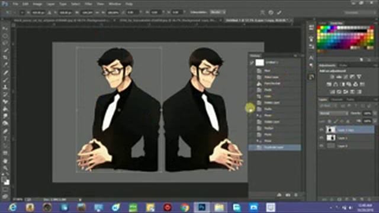Screen dimensions: 379x213
Task: Toggle lock image pixels
Action: click(x=336, y=121)
